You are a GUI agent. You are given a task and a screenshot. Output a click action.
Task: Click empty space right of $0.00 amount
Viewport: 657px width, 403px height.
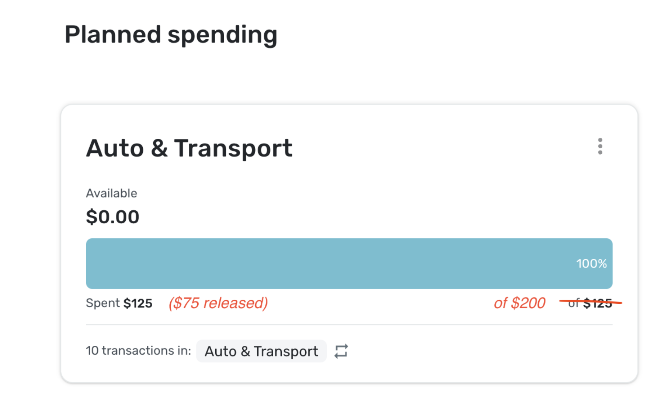(332, 217)
